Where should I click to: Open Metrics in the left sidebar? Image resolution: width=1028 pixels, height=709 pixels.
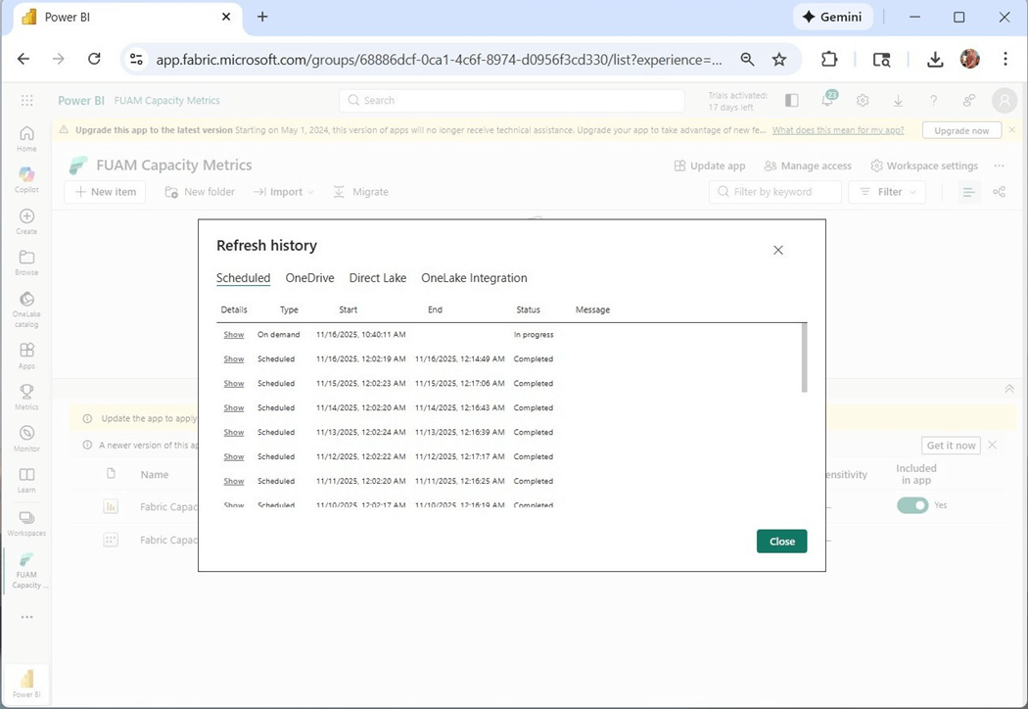click(x=26, y=397)
